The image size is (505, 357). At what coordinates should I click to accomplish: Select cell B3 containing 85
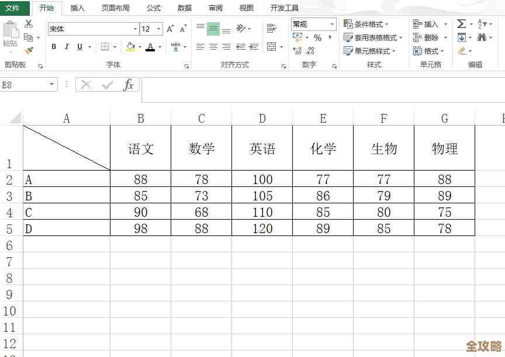(140, 193)
